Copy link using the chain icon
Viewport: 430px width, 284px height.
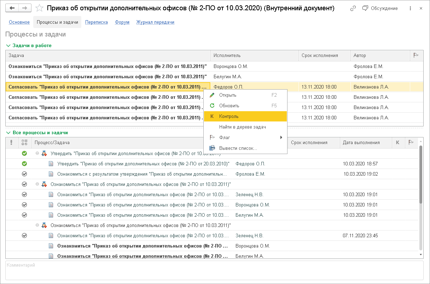[353, 8]
